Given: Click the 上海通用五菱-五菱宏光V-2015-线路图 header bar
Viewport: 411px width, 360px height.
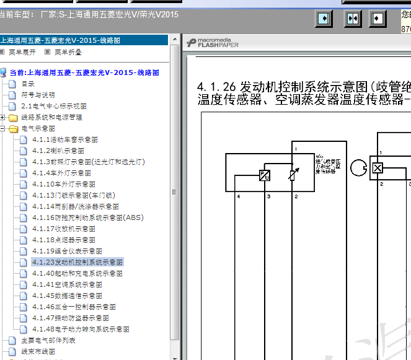Looking at the screenshot, I should pyautogui.click(x=84, y=40).
